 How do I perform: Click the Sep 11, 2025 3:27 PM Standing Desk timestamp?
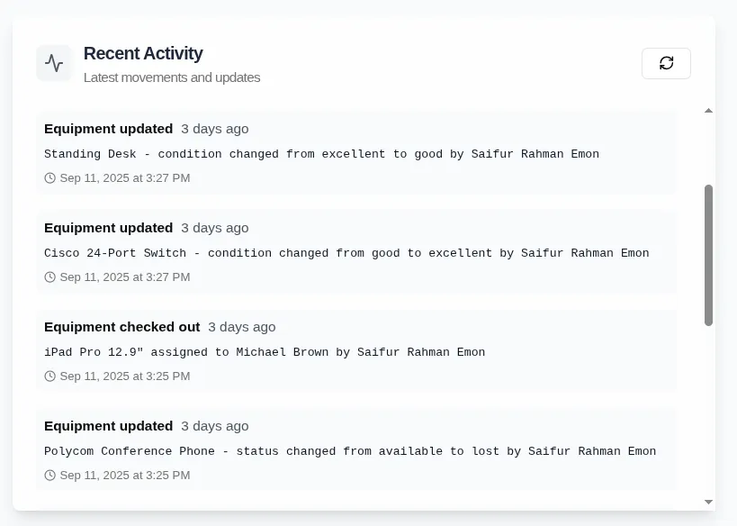[x=125, y=178]
